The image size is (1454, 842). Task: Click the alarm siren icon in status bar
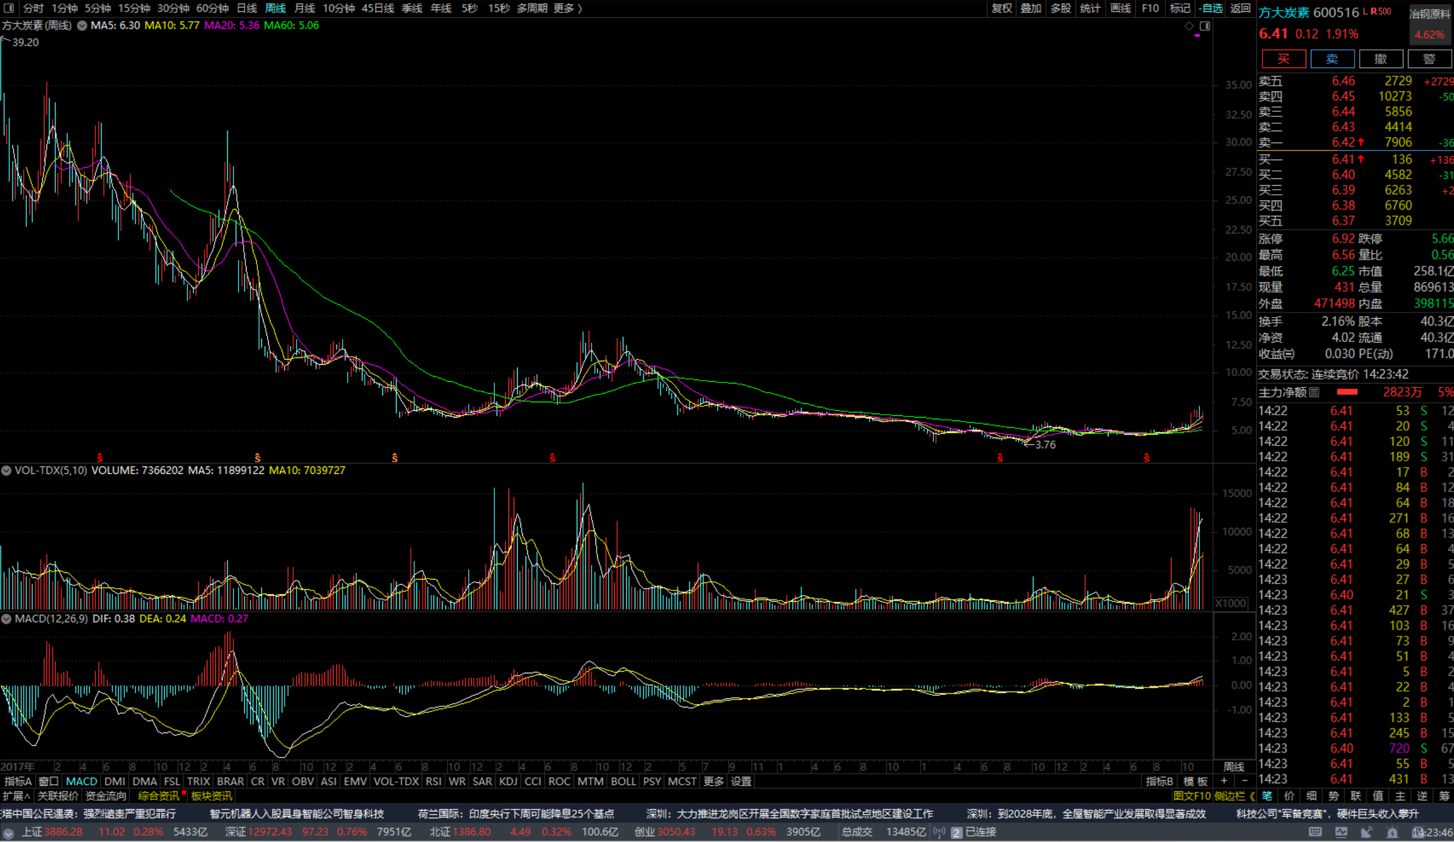click(x=1392, y=832)
